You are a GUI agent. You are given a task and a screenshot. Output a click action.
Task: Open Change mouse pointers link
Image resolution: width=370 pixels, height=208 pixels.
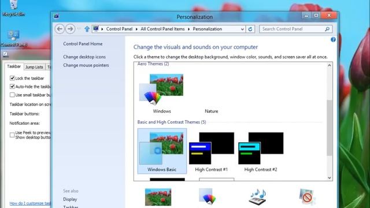point(86,65)
